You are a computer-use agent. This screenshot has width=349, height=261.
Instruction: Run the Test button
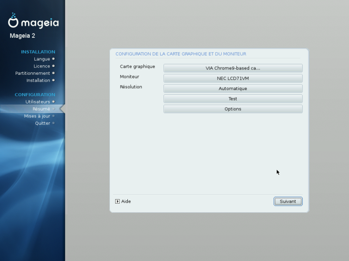click(233, 99)
